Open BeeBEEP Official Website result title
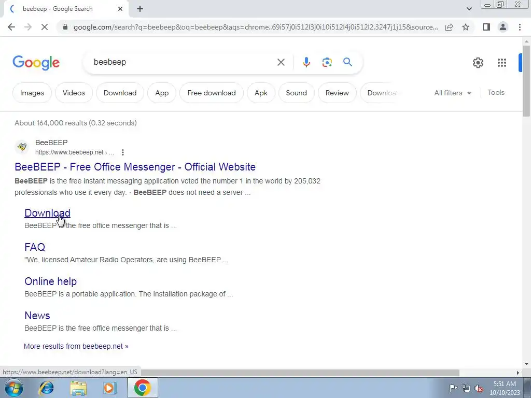The image size is (531, 398). pyautogui.click(x=135, y=167)
